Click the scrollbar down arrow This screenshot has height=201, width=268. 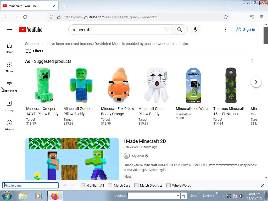pos(266,178)
